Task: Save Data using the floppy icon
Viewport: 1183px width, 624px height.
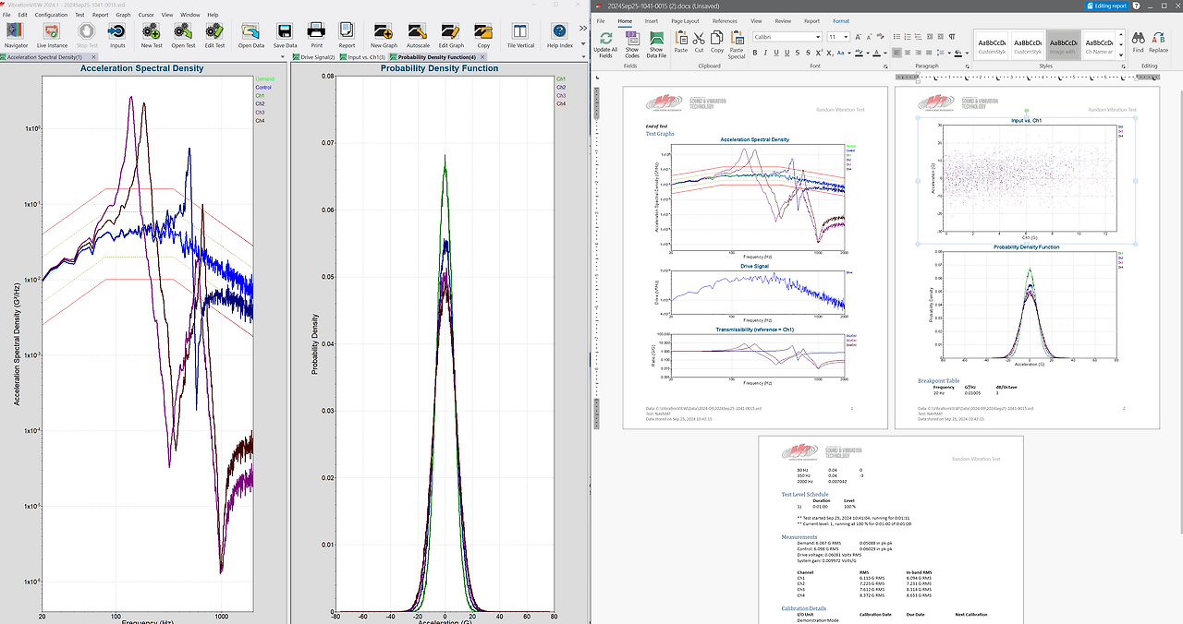Action: [285, 35]
